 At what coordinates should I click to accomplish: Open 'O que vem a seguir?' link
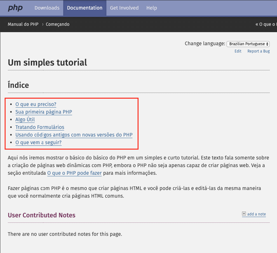pyautogui.click(x=38, y=142)
